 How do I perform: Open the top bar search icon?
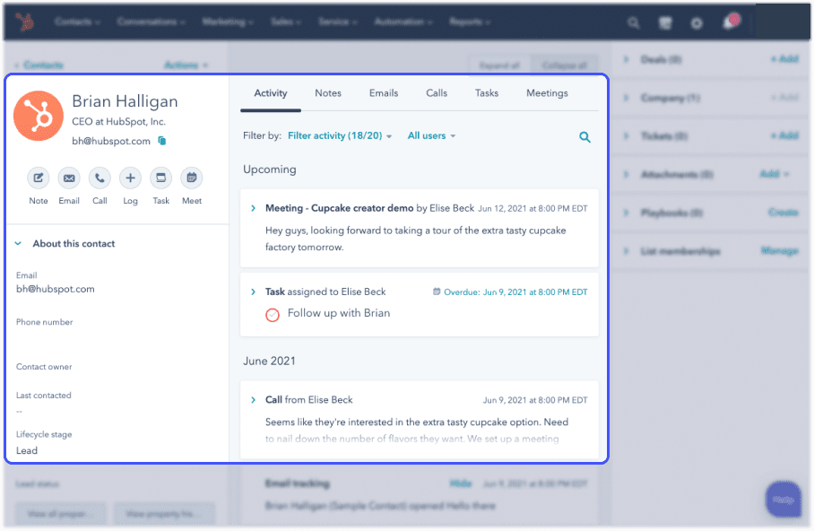[633, 22]
